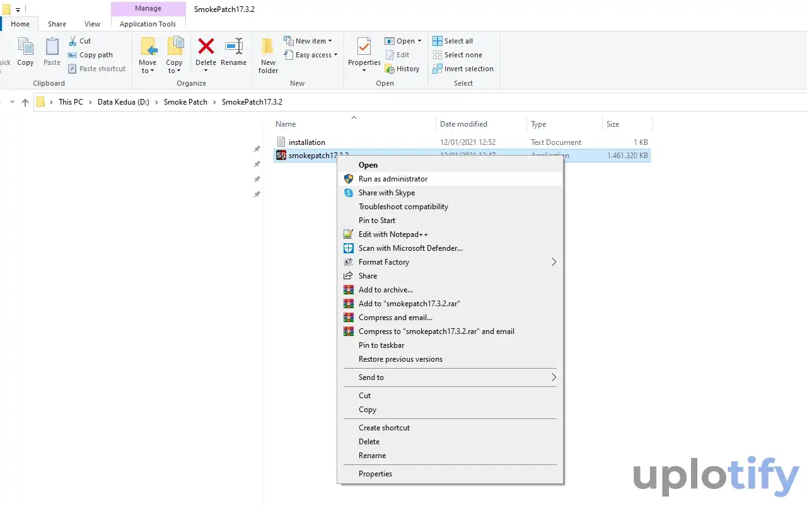Click Data Kedua (D:) in breadcrumb

(x=124, y=102)
